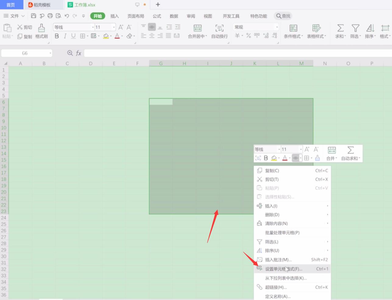Click the 查找 search button
The height and width of the screenshot is (300, 392).
(x=283, y=16)
